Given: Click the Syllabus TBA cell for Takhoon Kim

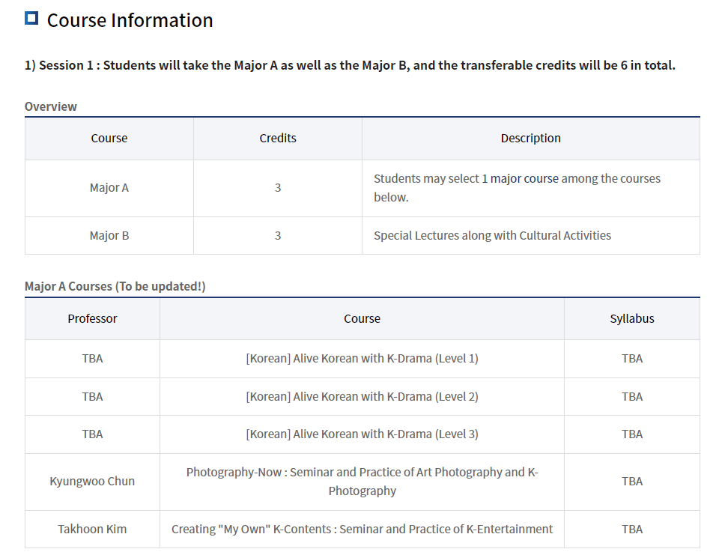Looking at the screenshot, I should 631,530.
